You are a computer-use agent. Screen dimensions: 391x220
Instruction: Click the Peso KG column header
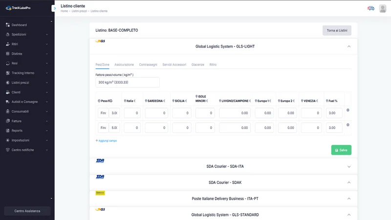click(x=105, y=101)
